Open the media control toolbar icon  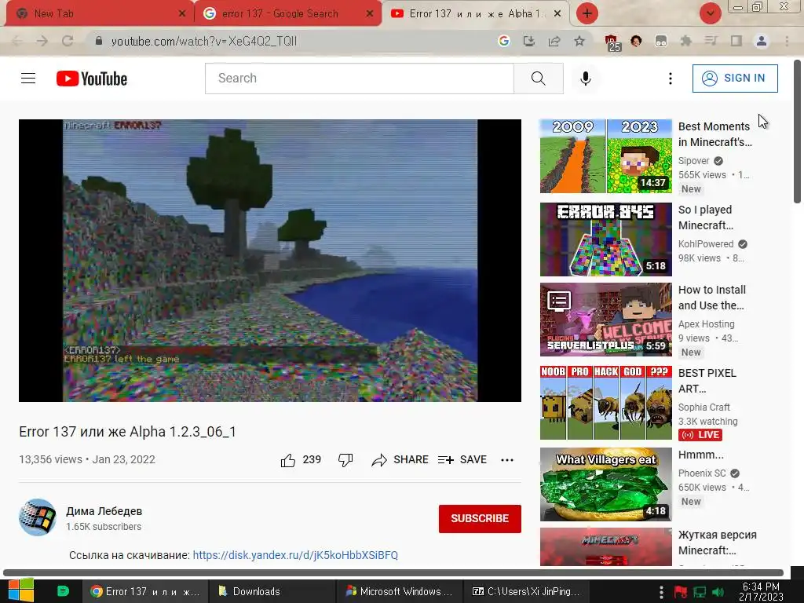[711, 41]
